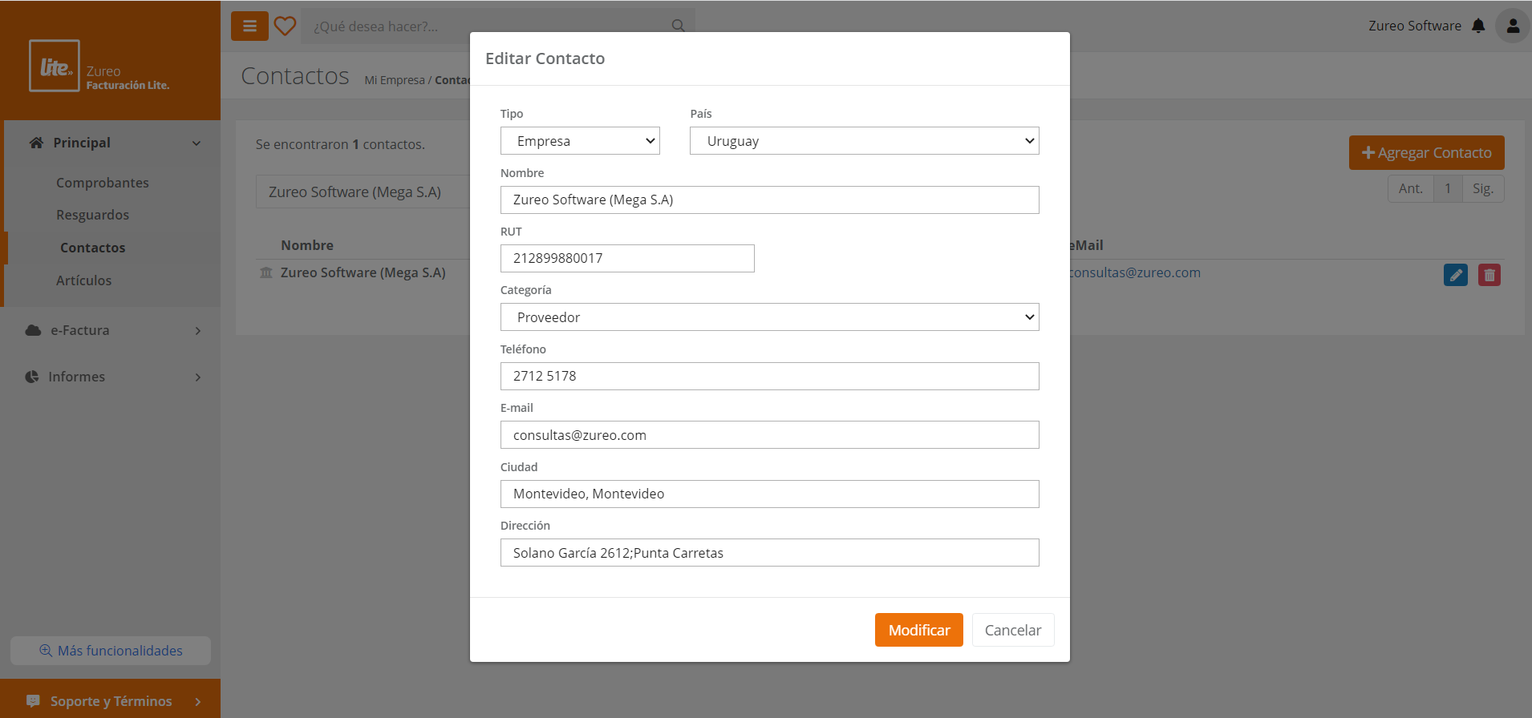Click the Zureo Lite logo
Viewport: 1532px width, 718px height.
55,66
